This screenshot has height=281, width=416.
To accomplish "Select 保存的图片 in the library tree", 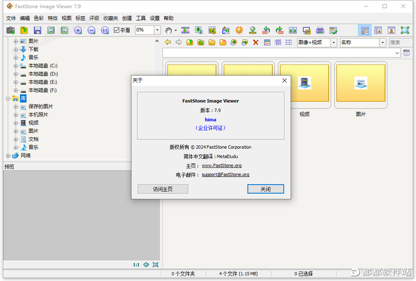I will tap(41, 107).
